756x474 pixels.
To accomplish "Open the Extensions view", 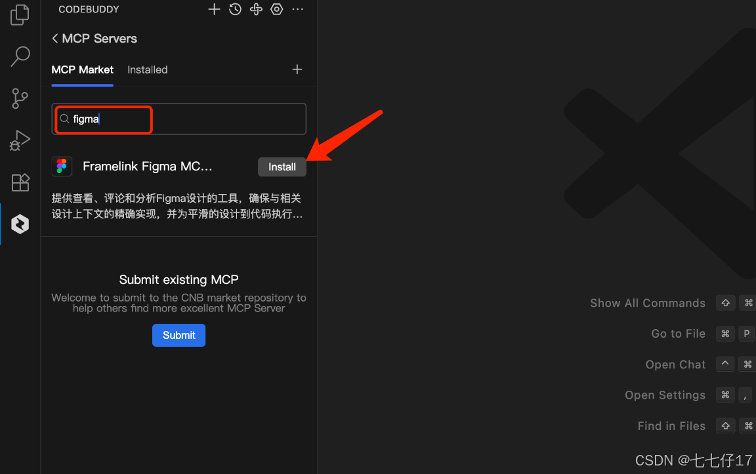I will click(20, 182).
